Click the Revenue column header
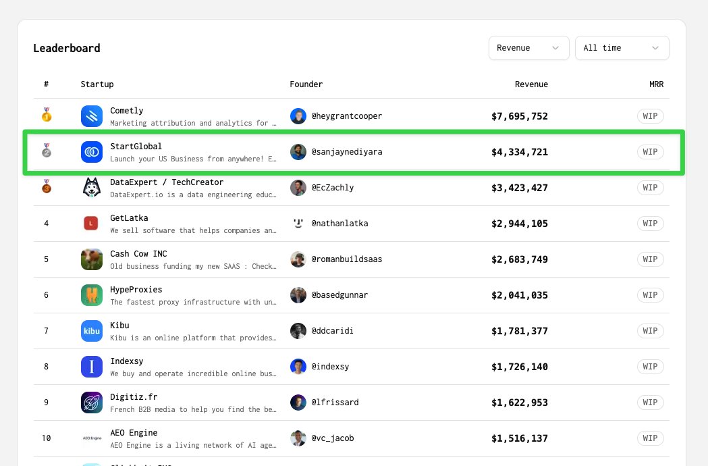 pyautogui.click(x=531, y=84)
